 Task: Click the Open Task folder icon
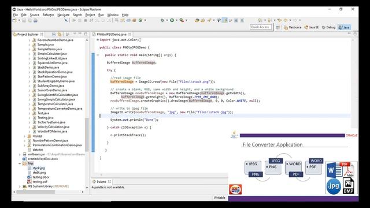tap(203, 21)
